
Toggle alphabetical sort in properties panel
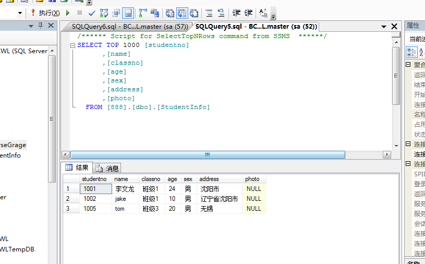(421, 51)
